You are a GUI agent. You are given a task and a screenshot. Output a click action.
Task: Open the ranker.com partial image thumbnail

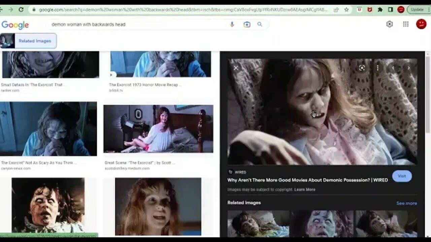tap(51, 65)
